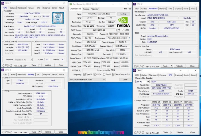Open the Validation tab in GPU-Z
Image resolution: width=201 pixels, height=136 pixels.
[x=95, y=9]
